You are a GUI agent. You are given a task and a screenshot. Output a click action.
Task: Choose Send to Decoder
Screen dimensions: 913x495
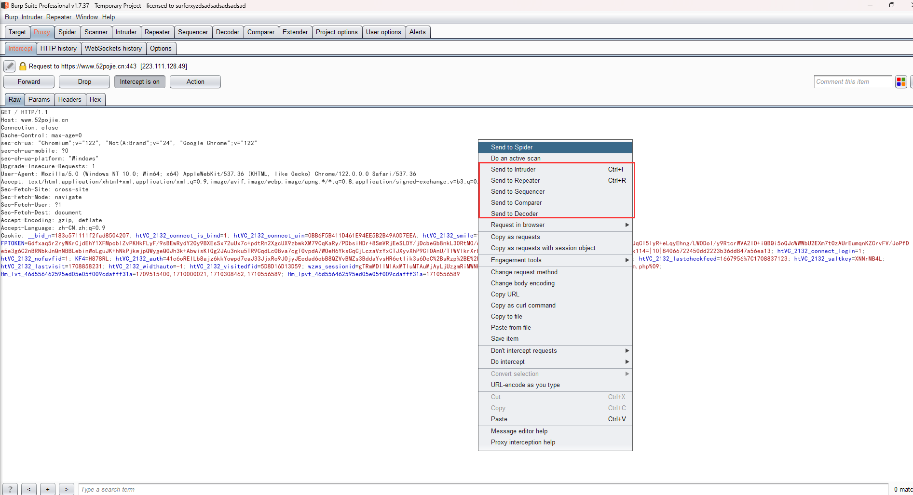click(x=555, y=214)
